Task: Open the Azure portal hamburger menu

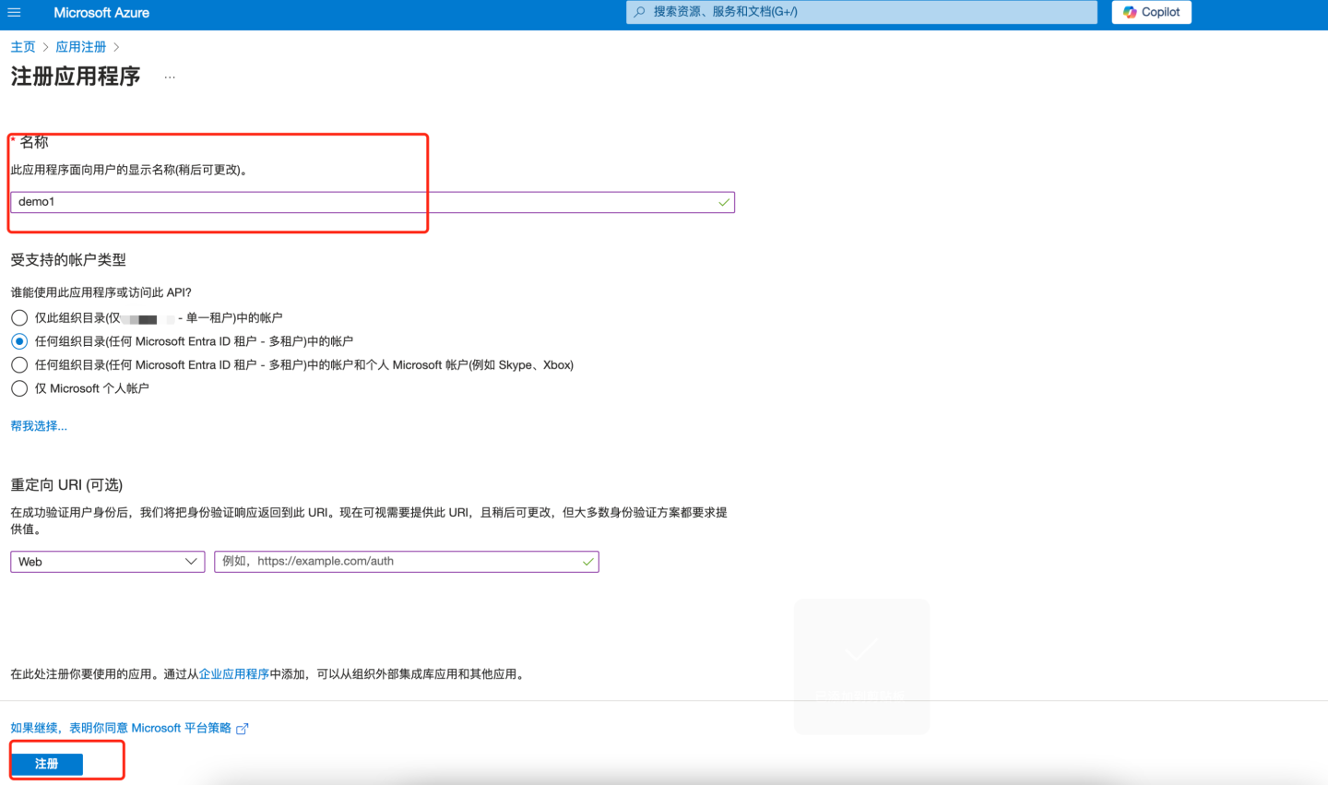Action: pyautogui.click(x=14, y=13)
